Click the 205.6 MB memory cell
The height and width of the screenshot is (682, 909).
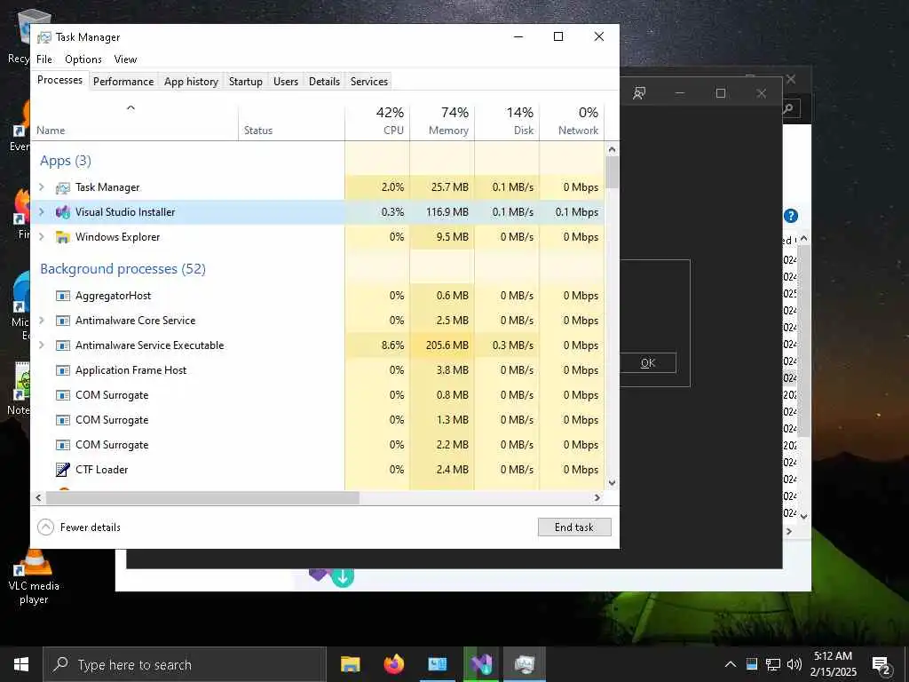click(442, 345)
